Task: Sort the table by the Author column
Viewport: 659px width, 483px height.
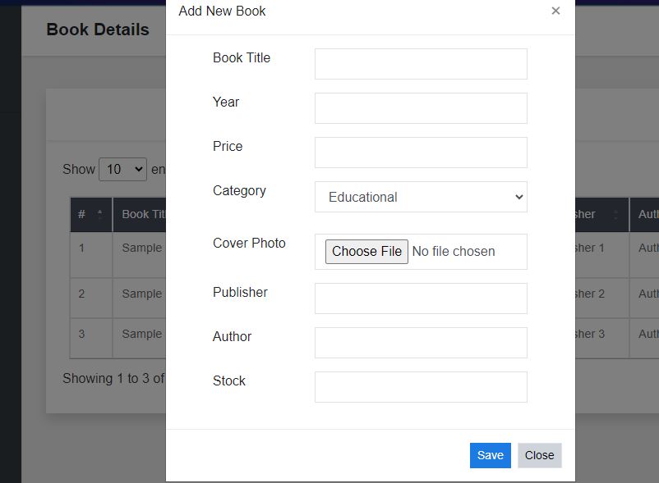Action: coord(647,214)
